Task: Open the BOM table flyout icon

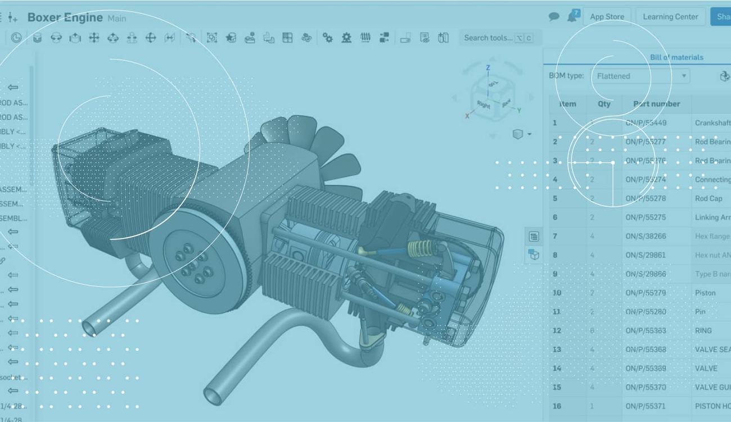Action: coord(534,236)
